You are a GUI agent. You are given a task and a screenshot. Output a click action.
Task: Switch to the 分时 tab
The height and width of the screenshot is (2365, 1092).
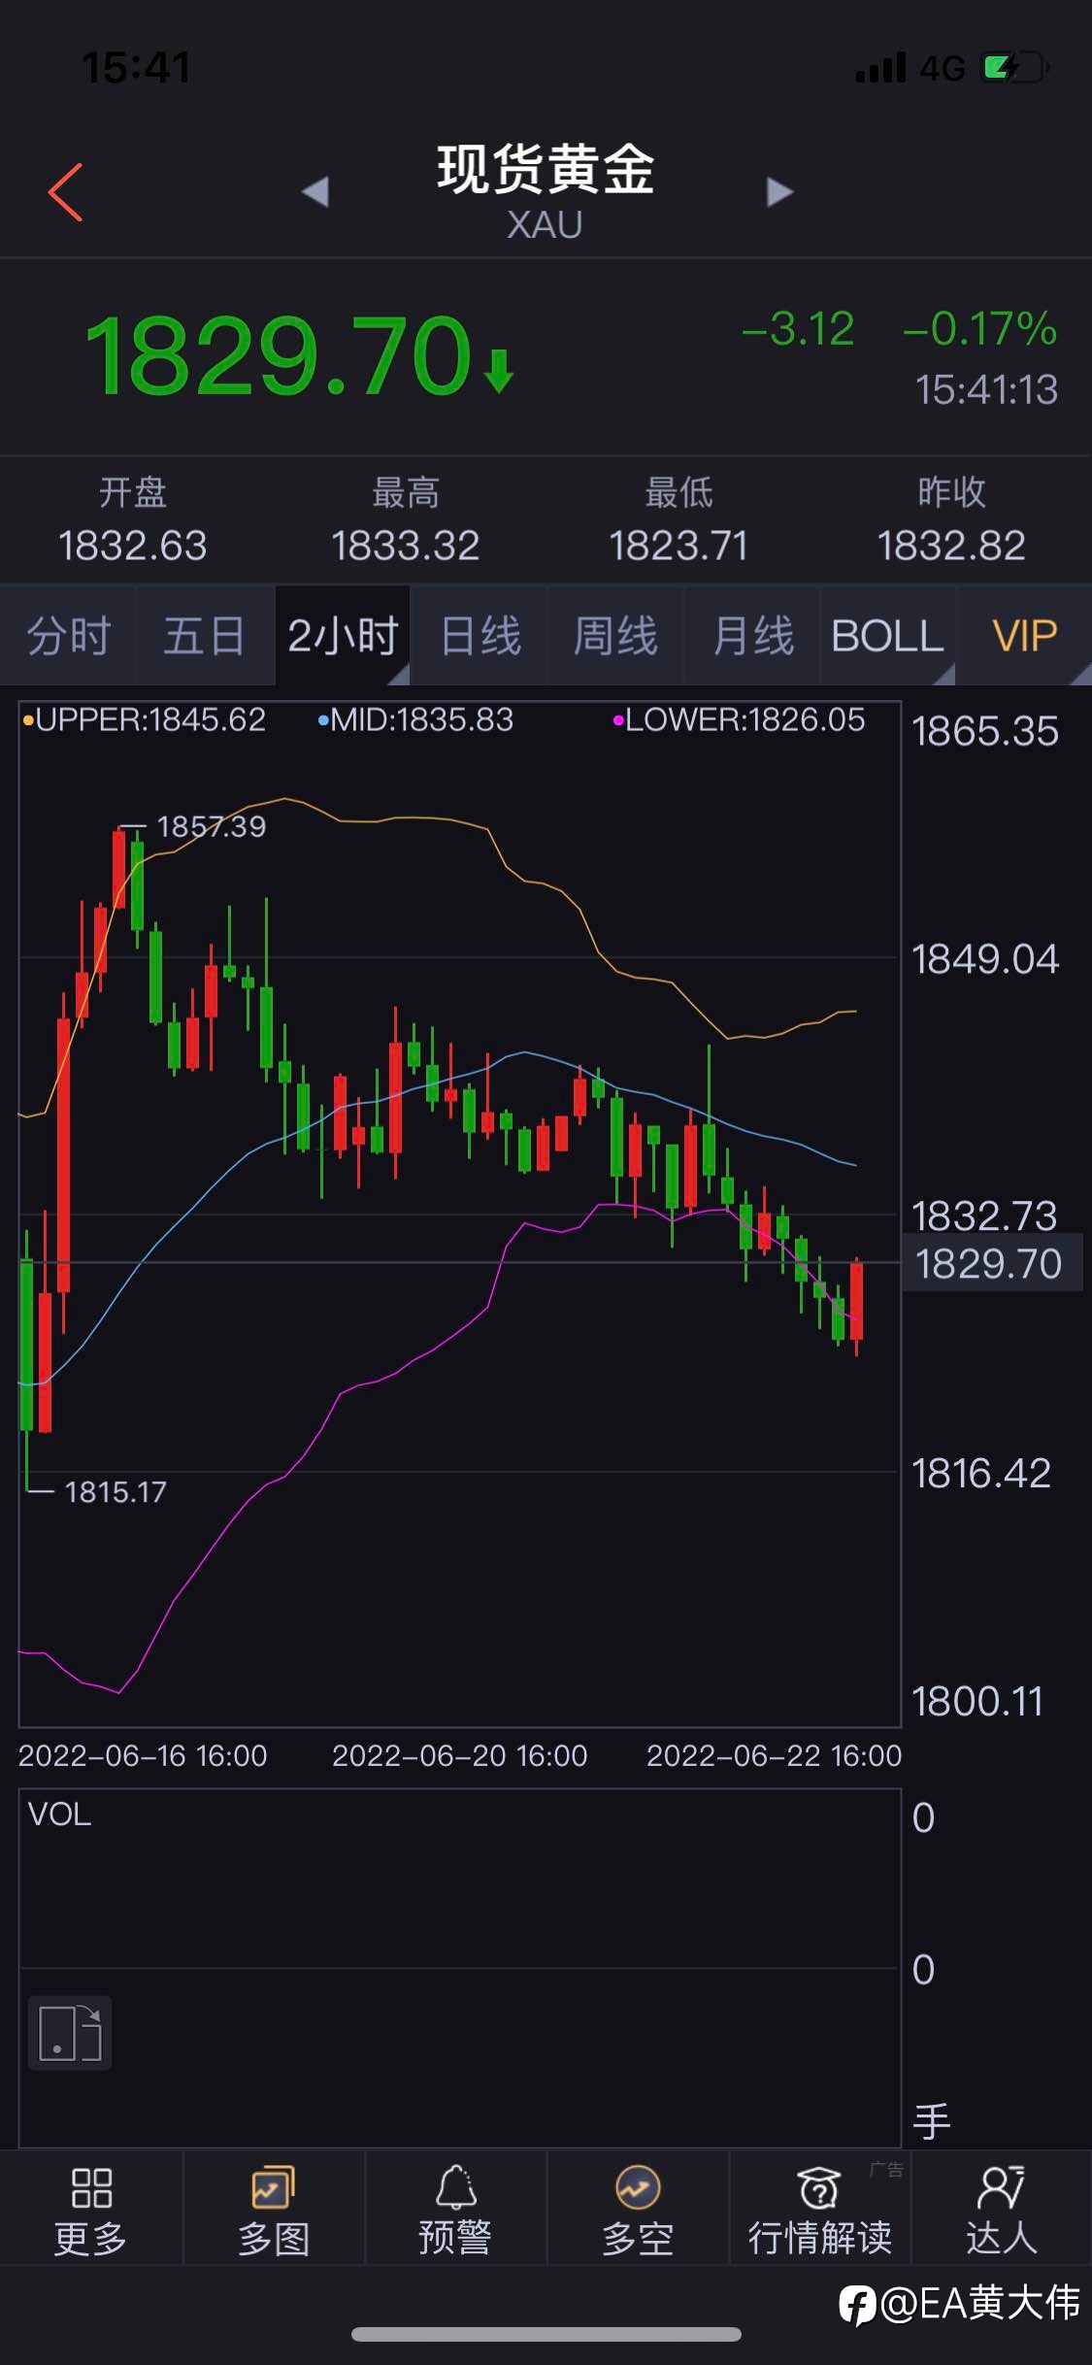[68, 636]
